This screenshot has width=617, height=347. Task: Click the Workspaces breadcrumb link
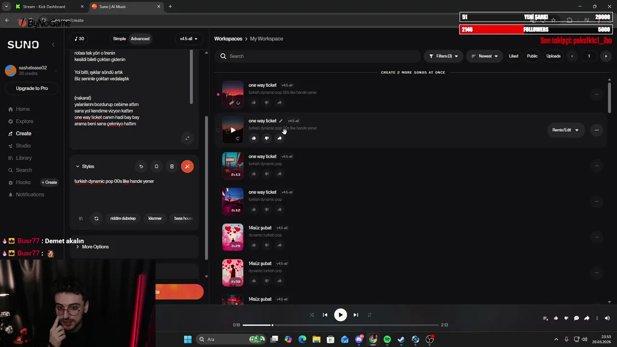[228, 39]
